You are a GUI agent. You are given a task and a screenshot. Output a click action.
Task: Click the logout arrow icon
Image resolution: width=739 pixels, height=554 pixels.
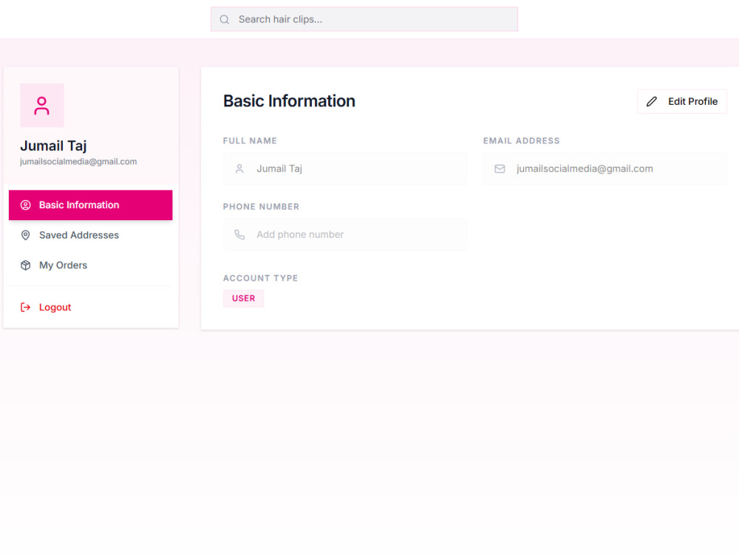click(25, 307)
